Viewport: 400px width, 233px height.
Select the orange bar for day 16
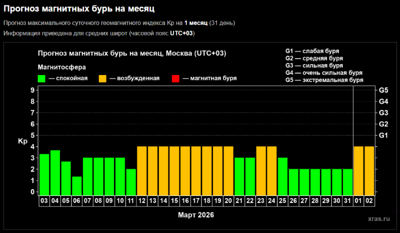[x=185, y=170]
